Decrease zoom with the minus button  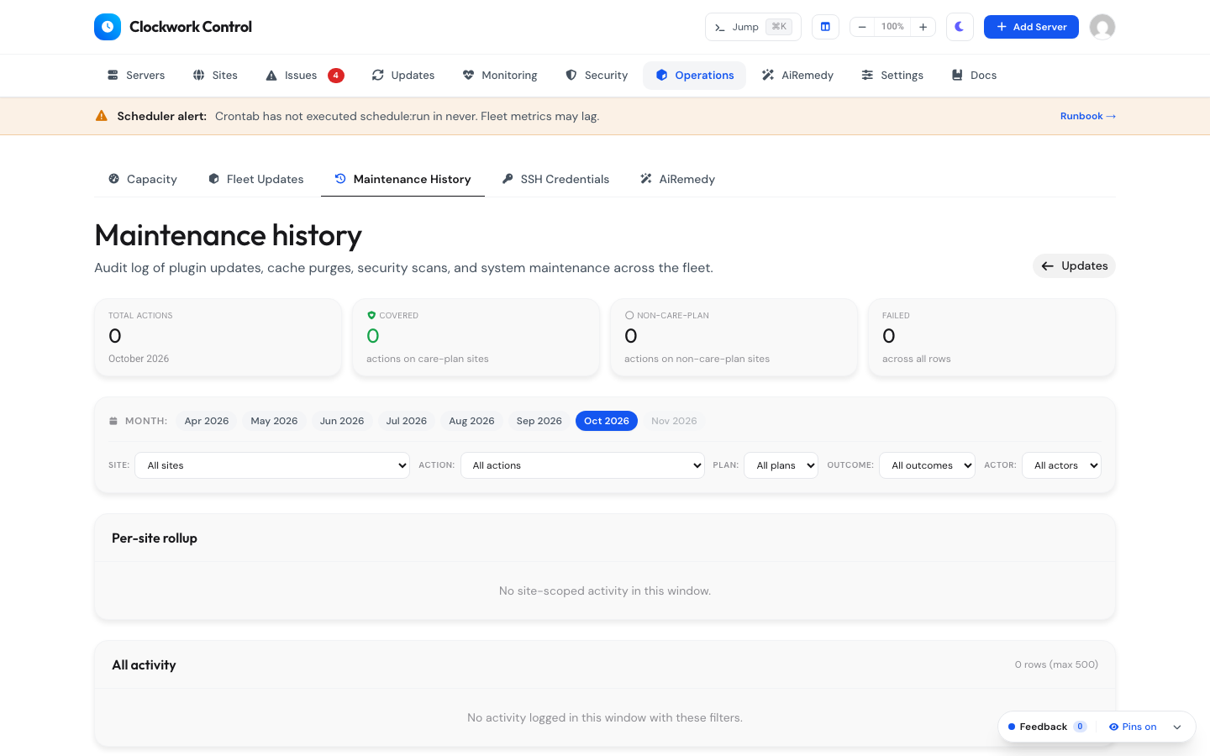[x=862, y=27]
